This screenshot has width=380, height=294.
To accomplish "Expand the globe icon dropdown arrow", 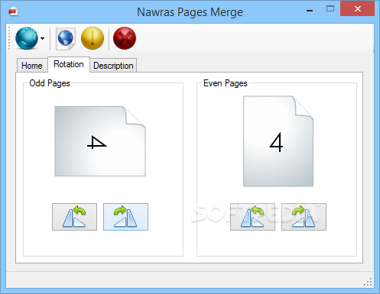I will point(43,38).
